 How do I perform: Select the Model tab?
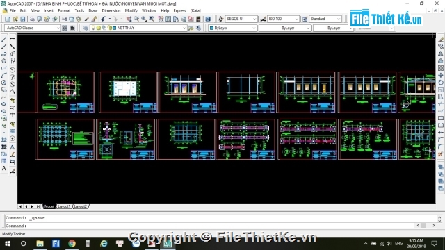(x=49, y=206)
